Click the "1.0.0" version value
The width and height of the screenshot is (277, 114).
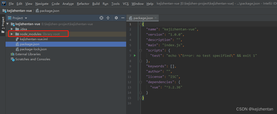175,34
